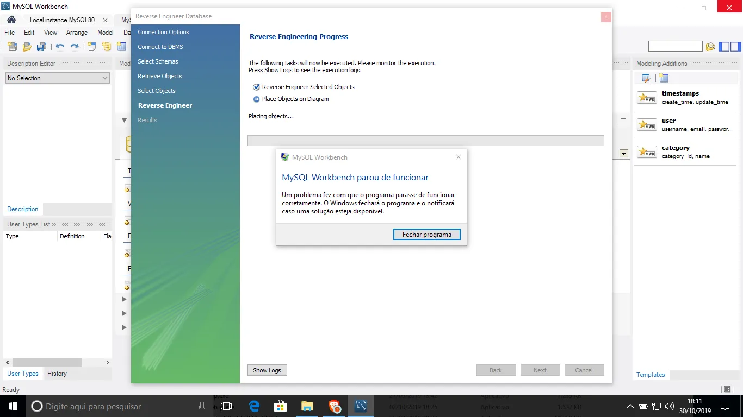Switch to the History tab
Screen dimensions: 743x417
point(57,374)
